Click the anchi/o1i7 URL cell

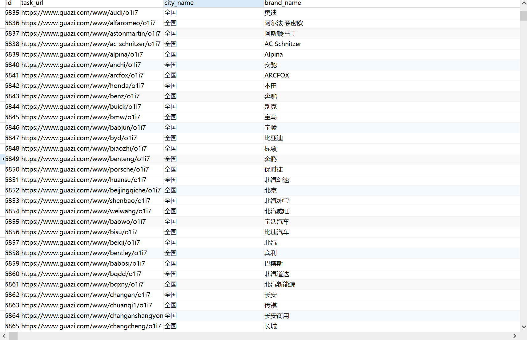[x=92, y=65]
